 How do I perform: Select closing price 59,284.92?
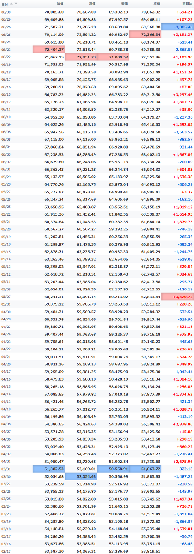tap(151, 312)
